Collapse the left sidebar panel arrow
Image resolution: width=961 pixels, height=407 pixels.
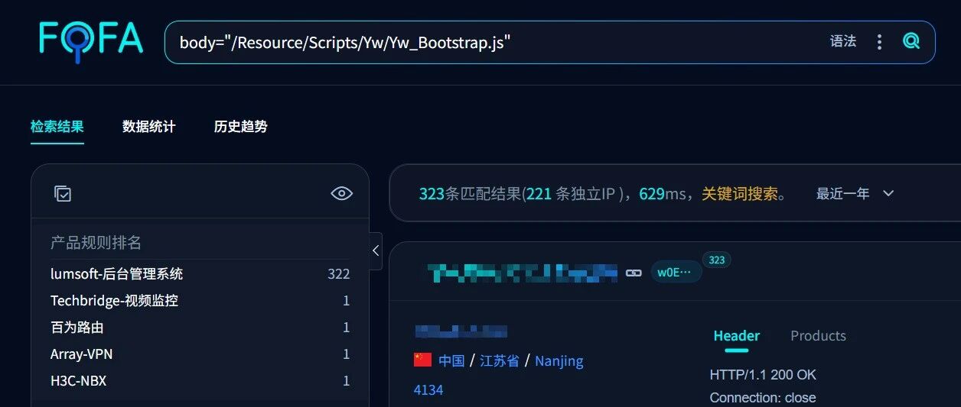click(376, 250)
